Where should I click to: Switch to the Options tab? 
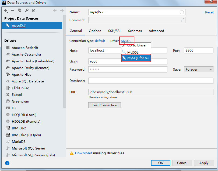[95, 31]
